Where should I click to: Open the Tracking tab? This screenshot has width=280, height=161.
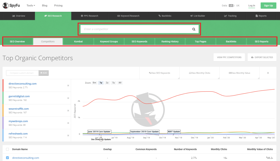point(230,16)
